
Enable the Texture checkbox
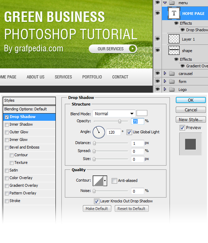(x=11, y=163)
